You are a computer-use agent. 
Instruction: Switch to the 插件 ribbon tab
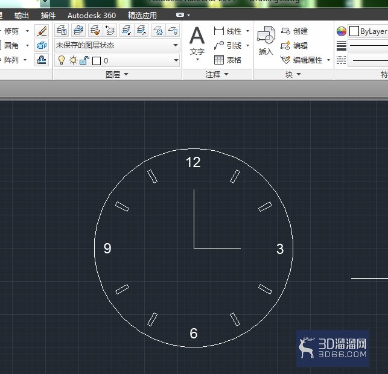tap(48, 15)
